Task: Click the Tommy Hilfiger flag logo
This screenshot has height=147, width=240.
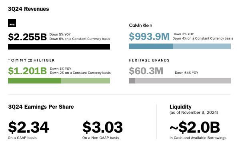Action: click(30, 60)
